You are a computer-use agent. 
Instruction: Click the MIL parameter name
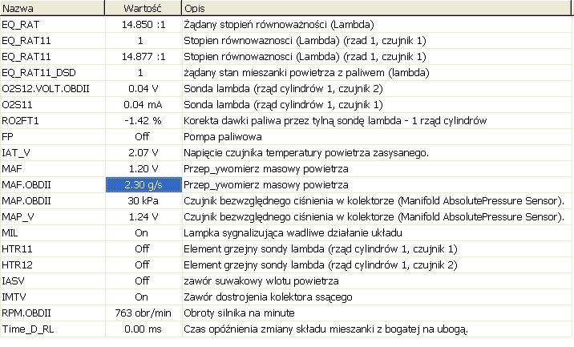click(x=10, y=232)
